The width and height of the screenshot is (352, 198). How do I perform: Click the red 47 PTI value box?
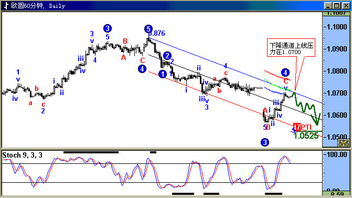[x=297, y=127]
